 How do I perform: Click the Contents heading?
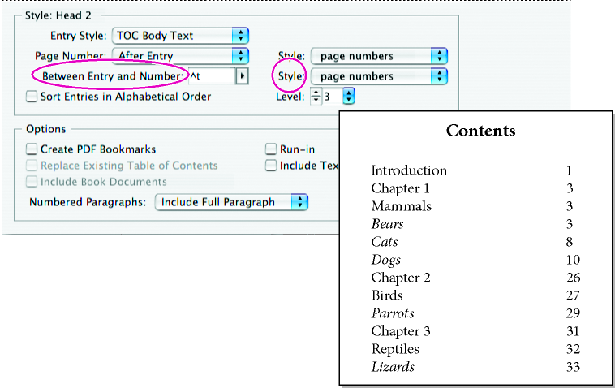coord(480,131)
